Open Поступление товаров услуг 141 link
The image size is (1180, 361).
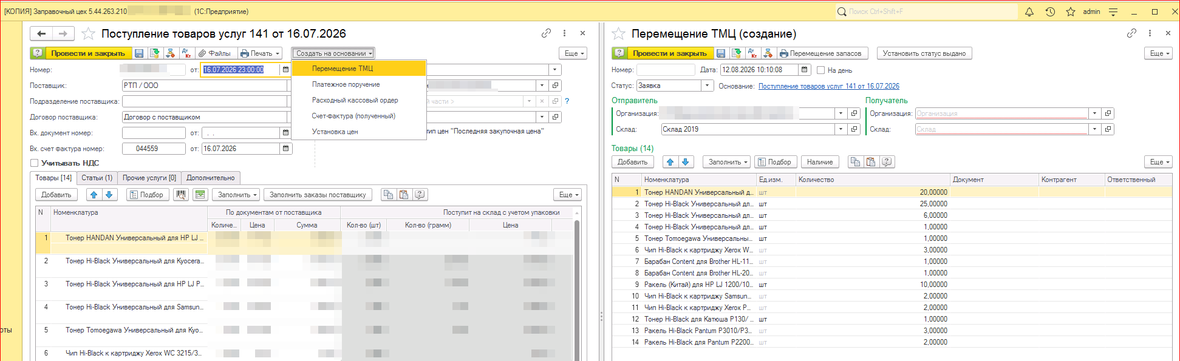click(829, 86)
